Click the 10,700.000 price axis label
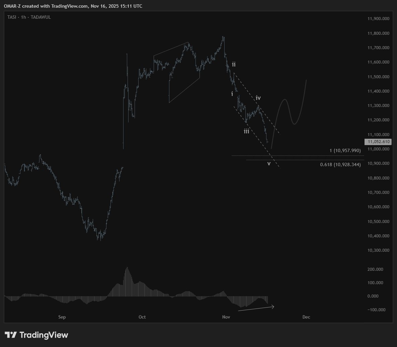Viewport: 397px width, 347px height. [378, 193]
